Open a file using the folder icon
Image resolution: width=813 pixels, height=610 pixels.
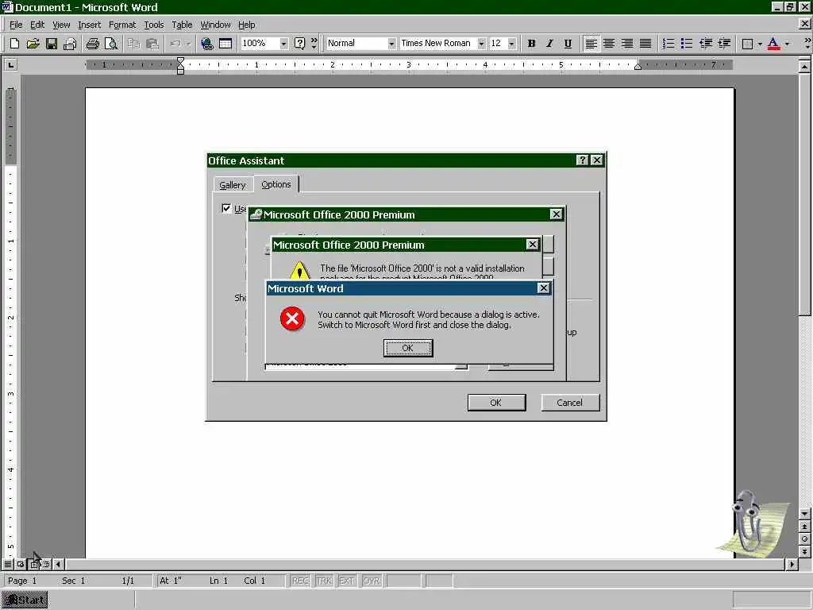click(33, 44)
